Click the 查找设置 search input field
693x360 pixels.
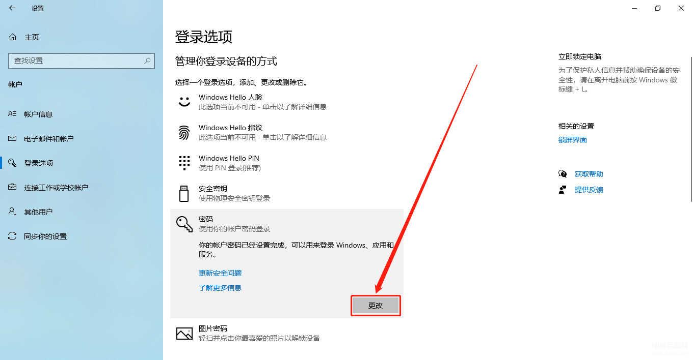[x=82, y=61]
